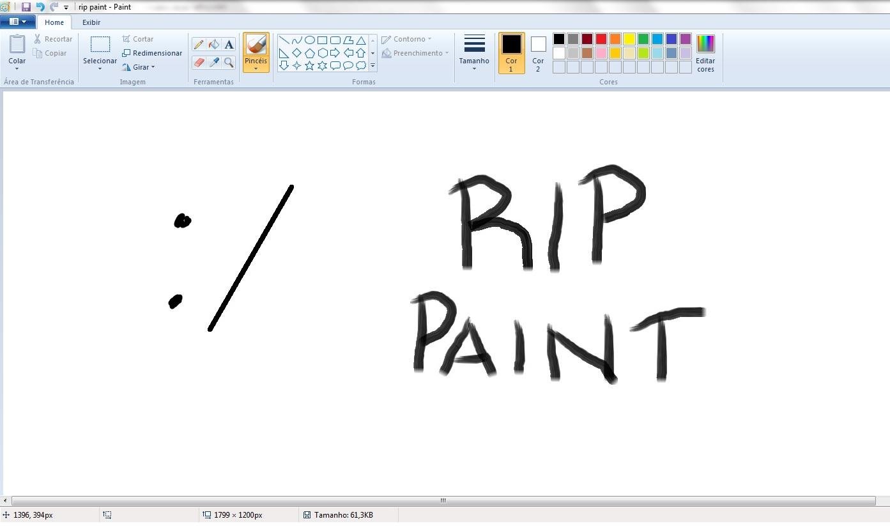Select the Text tool
Screen dimensions: 890x526
[229, 44]
